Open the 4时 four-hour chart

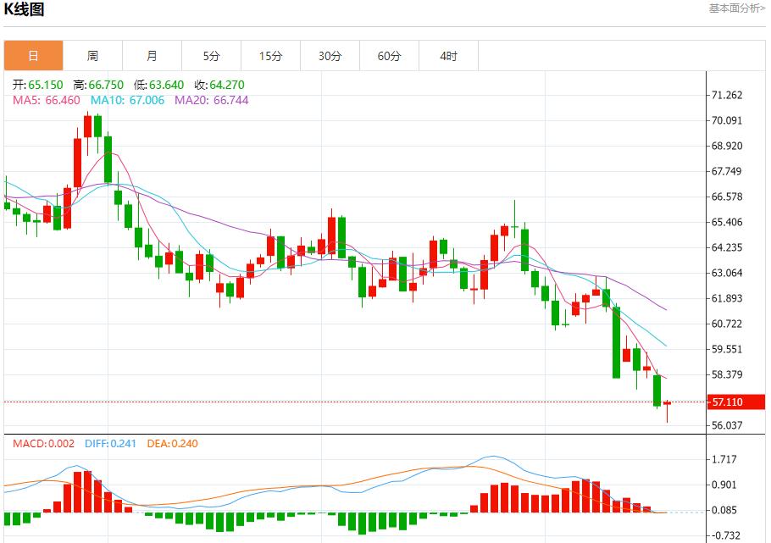448,55
